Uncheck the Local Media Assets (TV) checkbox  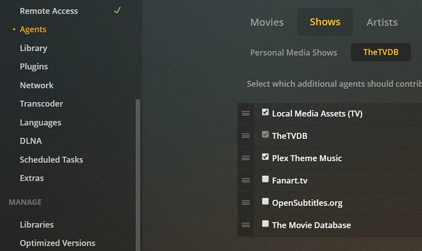click(265, 112)
